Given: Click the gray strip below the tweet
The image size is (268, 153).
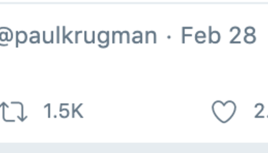Looking at the screenshot, I should click(134, 148).
